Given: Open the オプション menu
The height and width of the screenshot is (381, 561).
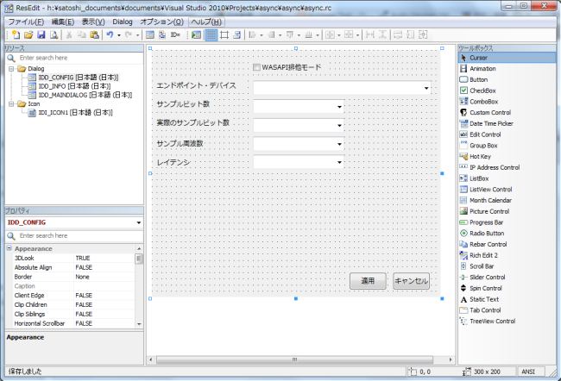Looking at the screenshot, I should click(x=161, y=21).
